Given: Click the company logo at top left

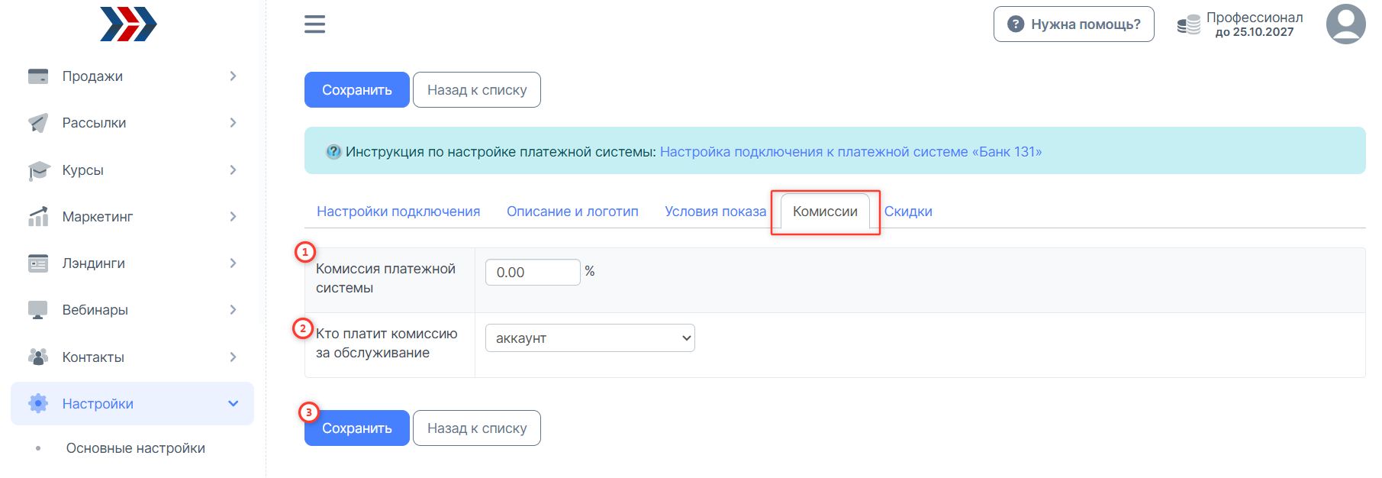Looking at the screenshot, I should coord(128,24).
